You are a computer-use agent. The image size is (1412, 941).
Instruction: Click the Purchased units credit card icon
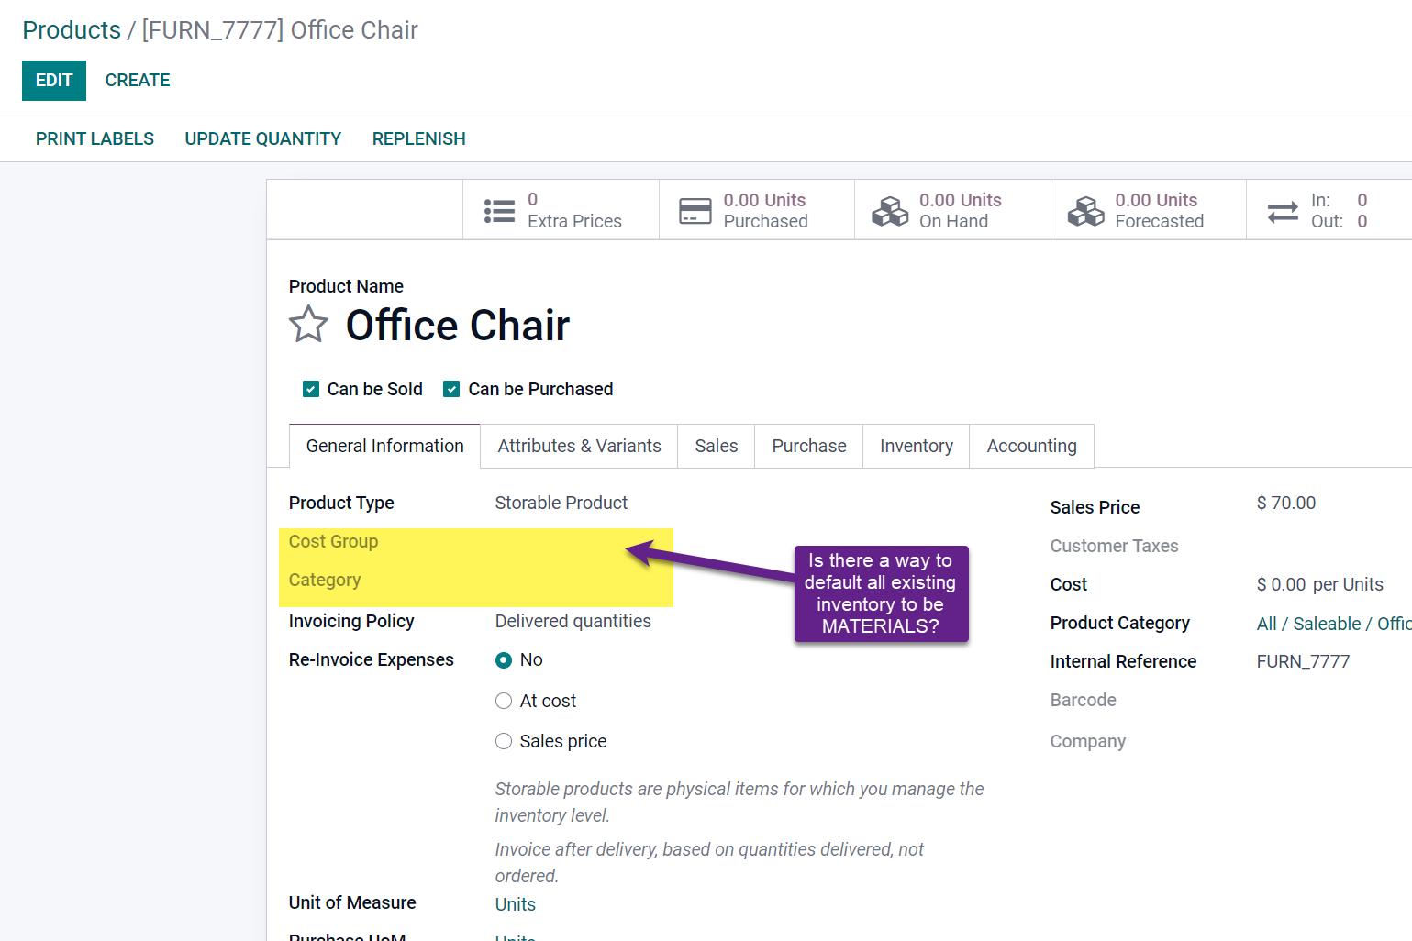click(x=695, y=211)
